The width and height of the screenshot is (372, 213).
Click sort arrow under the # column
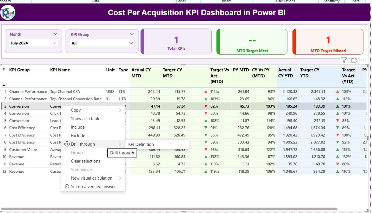pos(4,85)
